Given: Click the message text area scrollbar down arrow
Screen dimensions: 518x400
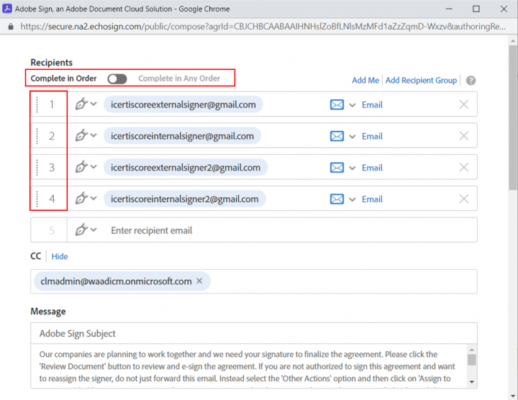Looking at the screenshot, I should coord(471,381).
